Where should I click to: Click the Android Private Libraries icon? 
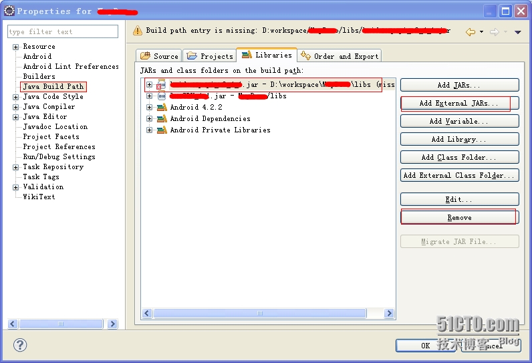162,130
